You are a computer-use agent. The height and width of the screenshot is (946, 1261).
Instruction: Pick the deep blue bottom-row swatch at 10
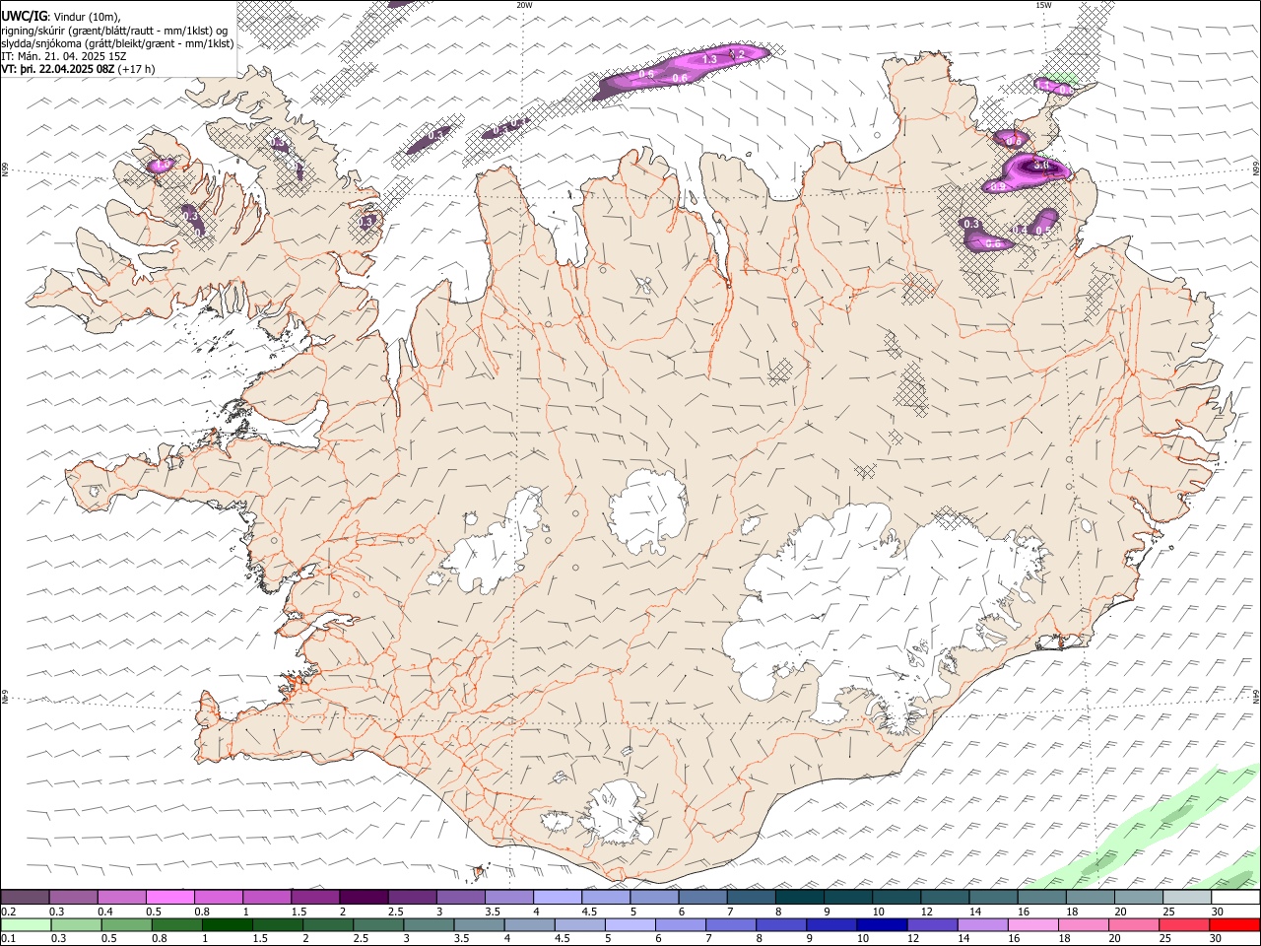click(882, 924)
